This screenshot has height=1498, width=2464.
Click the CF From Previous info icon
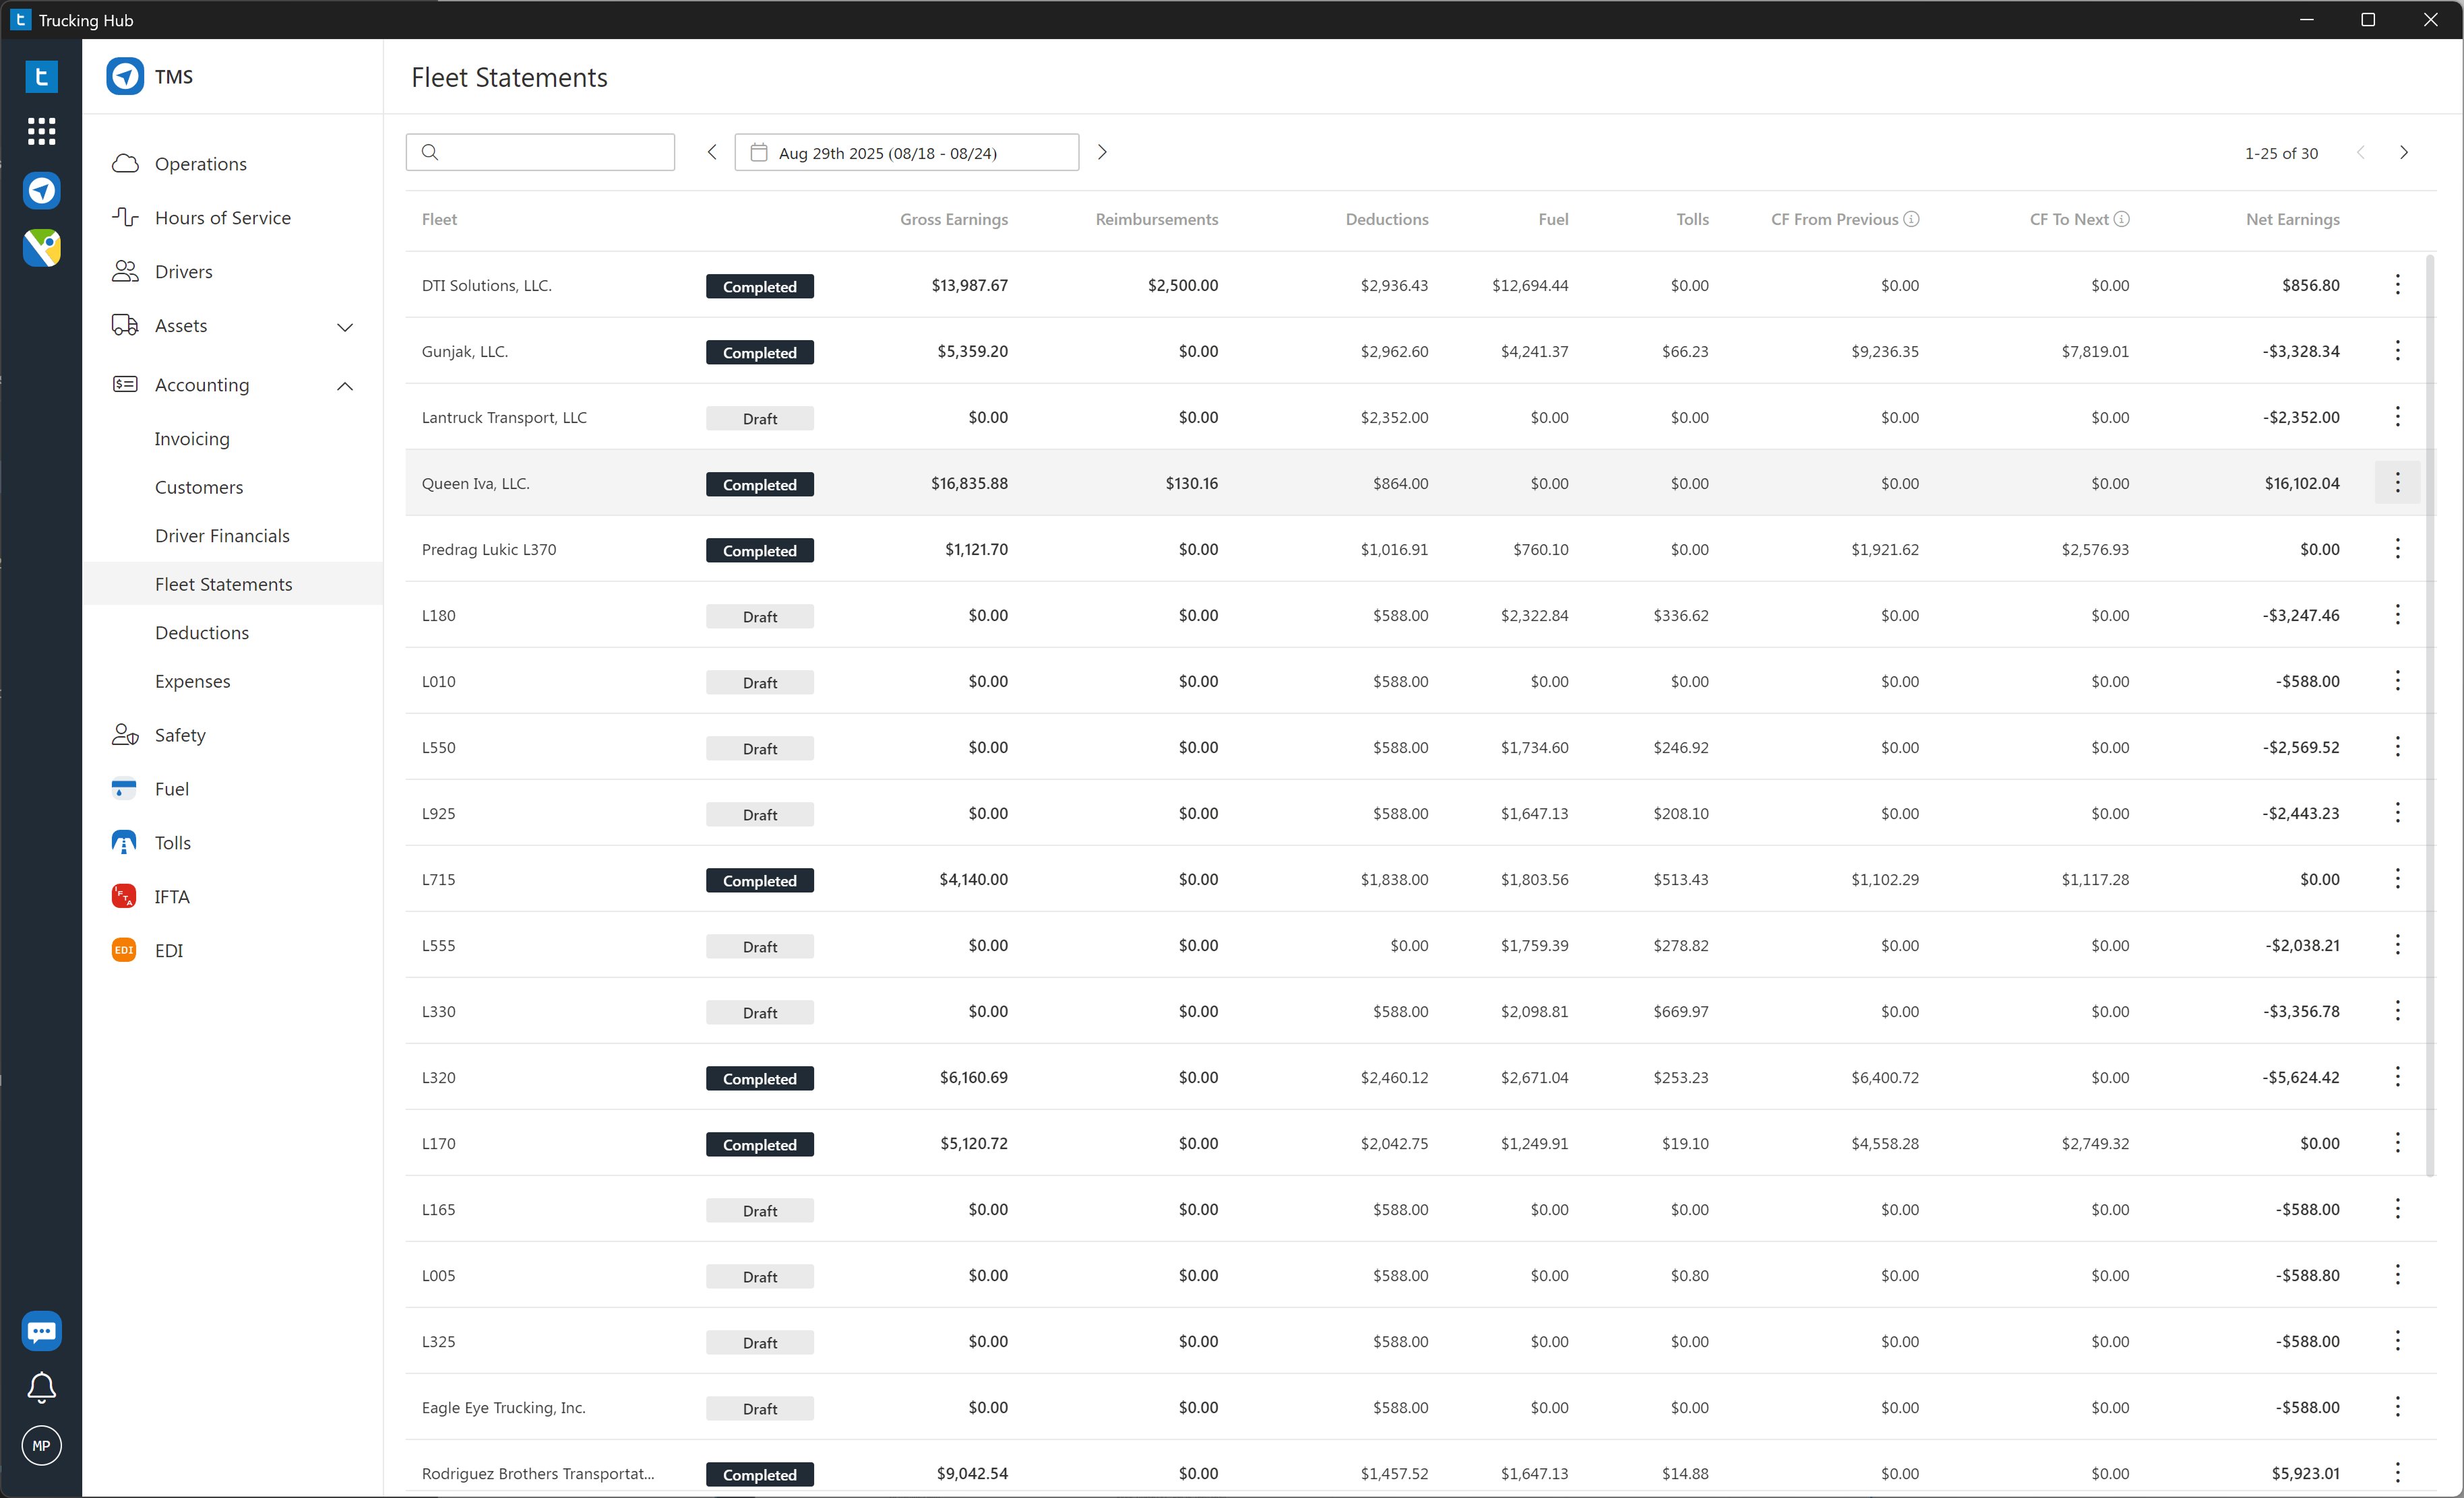tap(1911, 219)
